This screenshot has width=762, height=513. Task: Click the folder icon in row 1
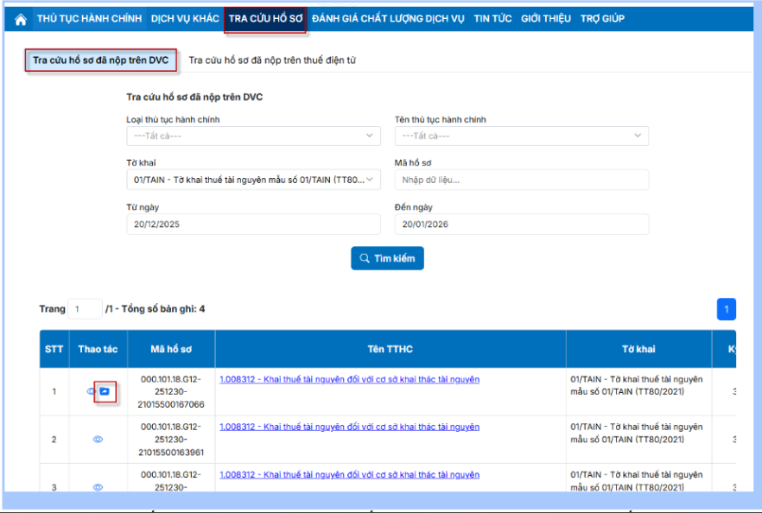(x=105, y=391)
